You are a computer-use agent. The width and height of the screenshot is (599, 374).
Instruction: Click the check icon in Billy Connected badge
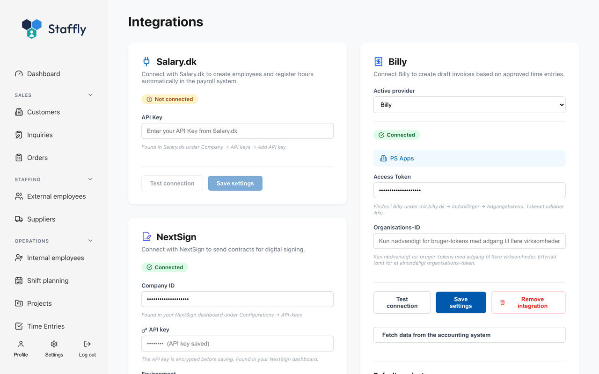pyautogui.click(x=381, y=135)
